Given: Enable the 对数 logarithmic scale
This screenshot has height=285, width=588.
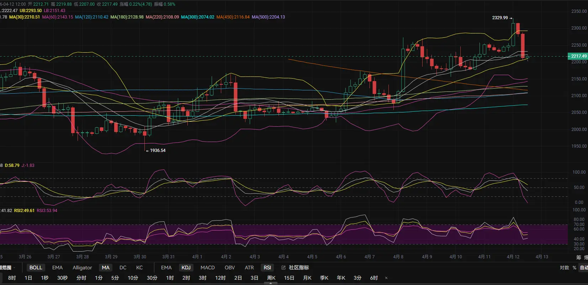Looking at the screenshot, I should (x=565, y=268).
